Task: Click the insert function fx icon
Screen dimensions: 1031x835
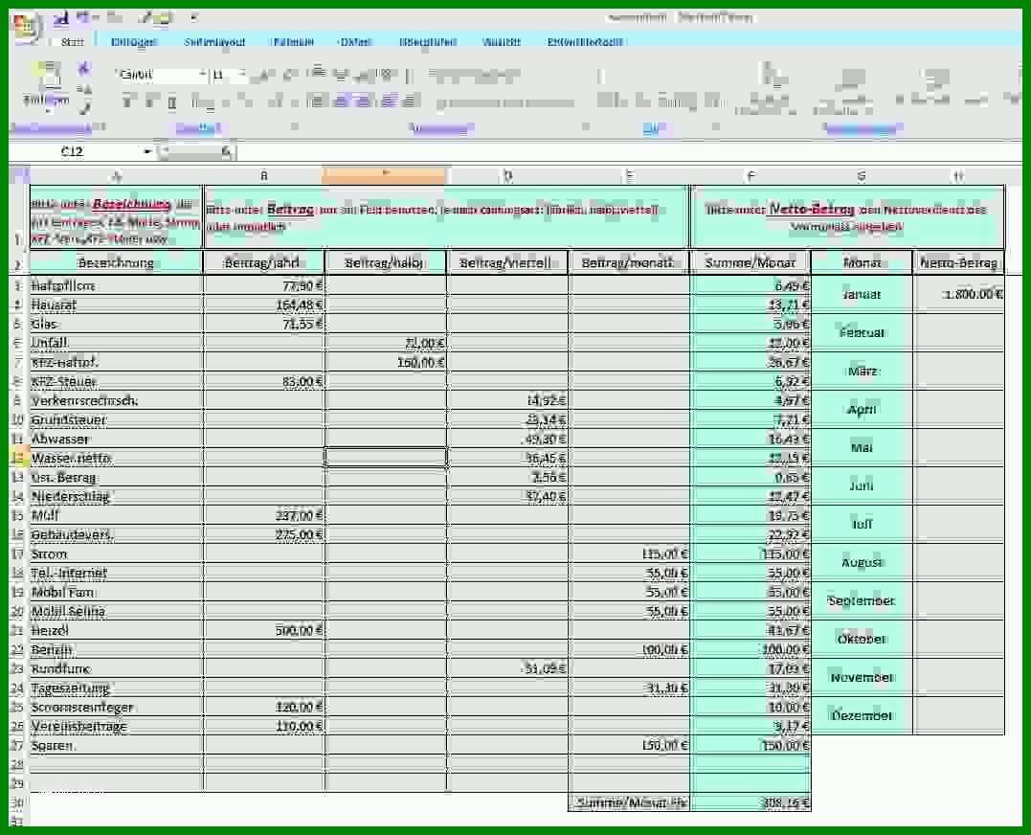Action: point(225,152)
